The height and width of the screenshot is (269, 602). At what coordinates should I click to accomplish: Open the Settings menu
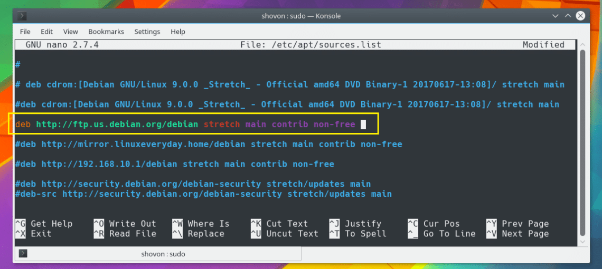click(x=147, y=32)
